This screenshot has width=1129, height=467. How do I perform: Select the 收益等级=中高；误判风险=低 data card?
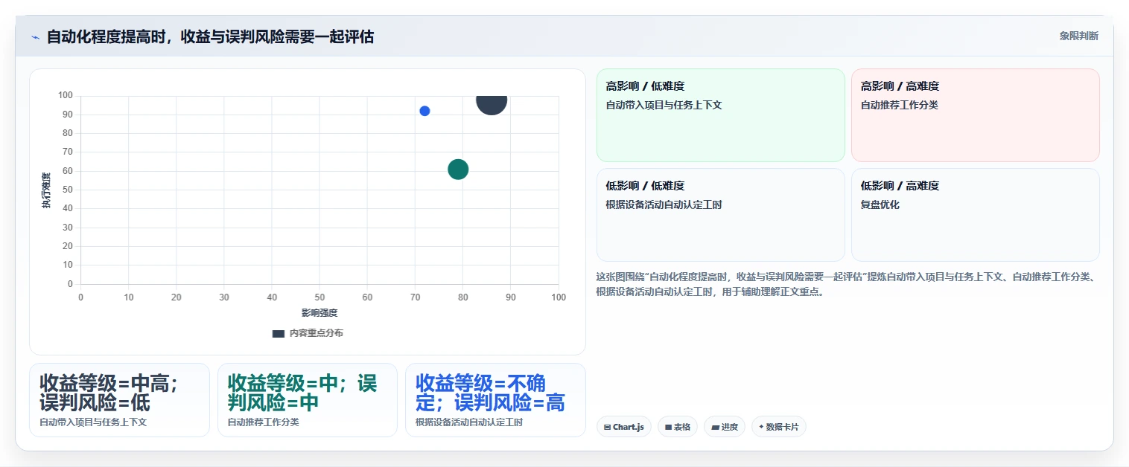[119, 400]
